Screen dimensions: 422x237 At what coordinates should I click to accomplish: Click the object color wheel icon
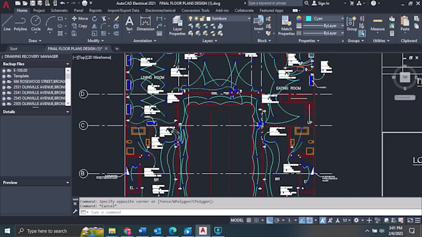pyautogui.click(x=299, y=18)
